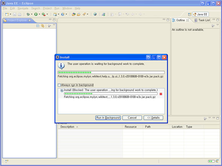
Task: Click the Java EE perspective button
Action: pos(200,14)
